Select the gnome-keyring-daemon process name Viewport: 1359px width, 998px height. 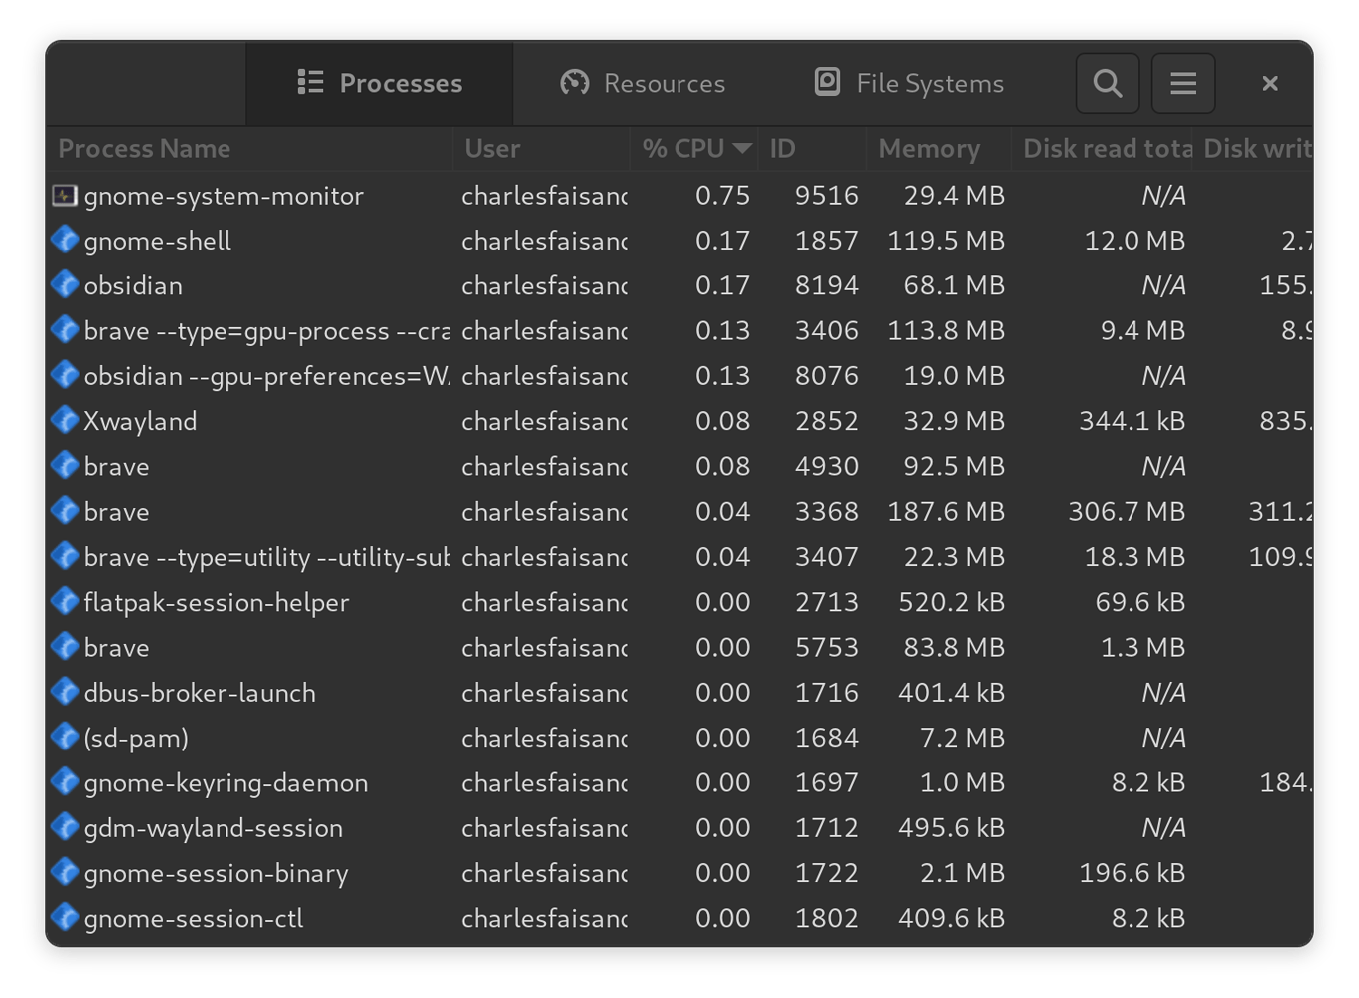[x=226, y=783]
